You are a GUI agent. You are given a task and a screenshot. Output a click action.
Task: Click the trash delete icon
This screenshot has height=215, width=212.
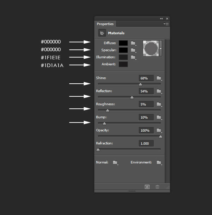click(x=157, y=187)
